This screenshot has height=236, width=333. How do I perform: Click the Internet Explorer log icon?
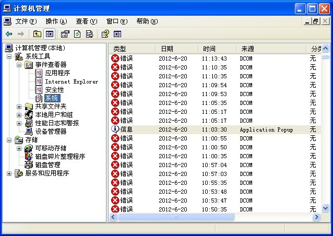[39, 81]
